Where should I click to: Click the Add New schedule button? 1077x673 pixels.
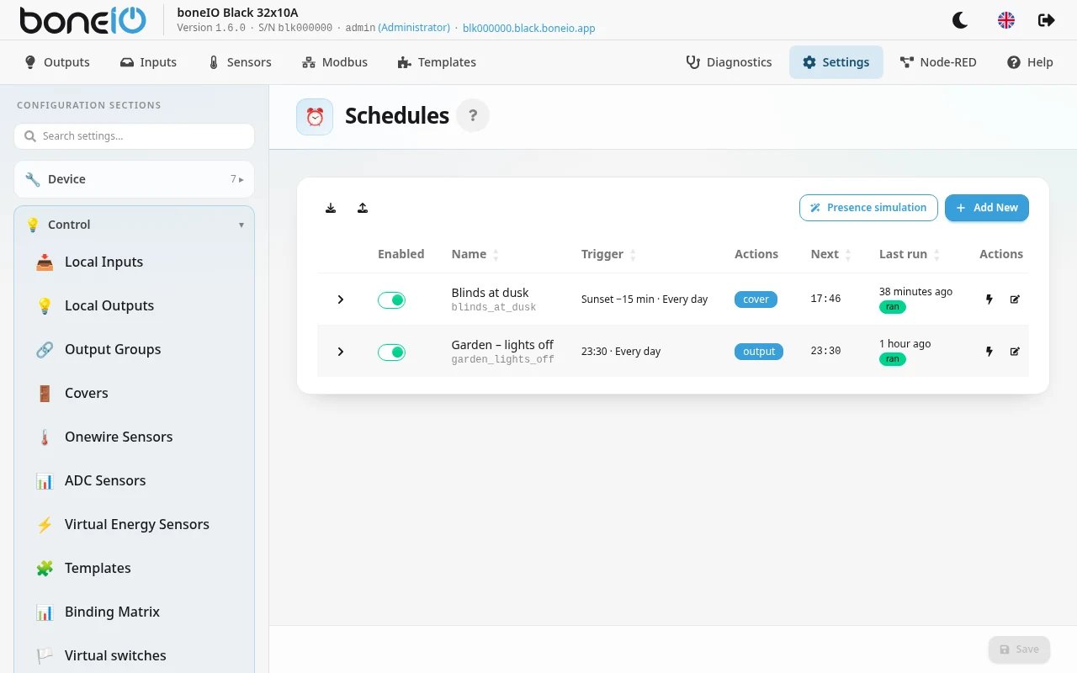987,208
